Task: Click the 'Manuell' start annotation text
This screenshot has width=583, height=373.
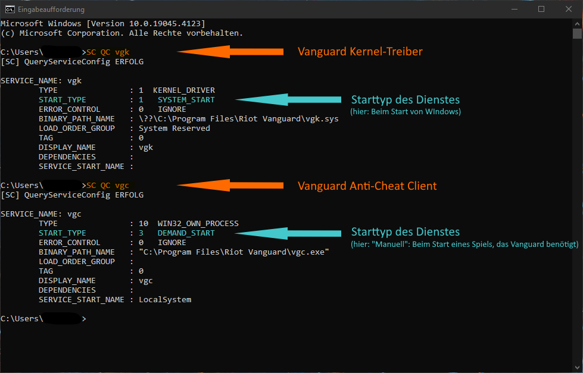Action: (x=464, y=245)
